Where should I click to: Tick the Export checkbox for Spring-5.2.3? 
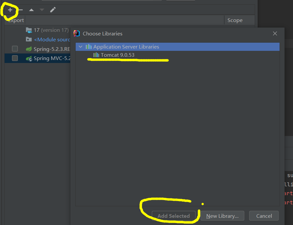[x=15, y=49]
